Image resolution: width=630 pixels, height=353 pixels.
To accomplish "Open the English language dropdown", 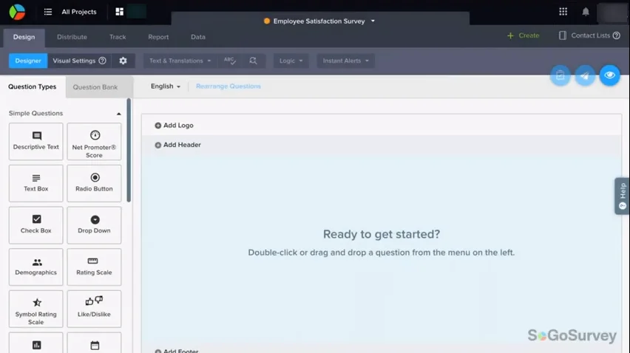I will click(x=166, y=86).
